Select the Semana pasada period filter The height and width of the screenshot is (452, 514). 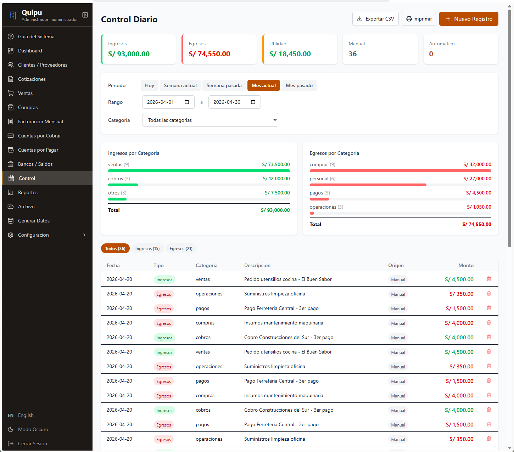click(x=224, y=85)
